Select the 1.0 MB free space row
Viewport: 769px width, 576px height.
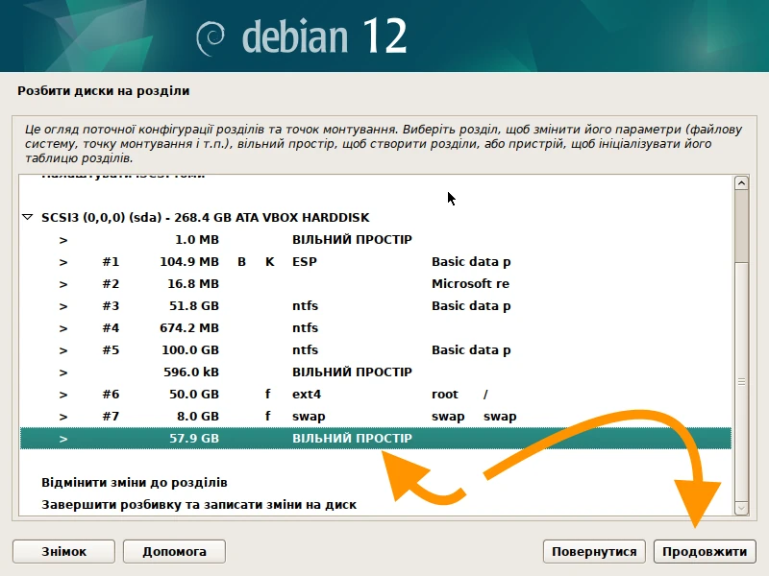click(376, 239)
